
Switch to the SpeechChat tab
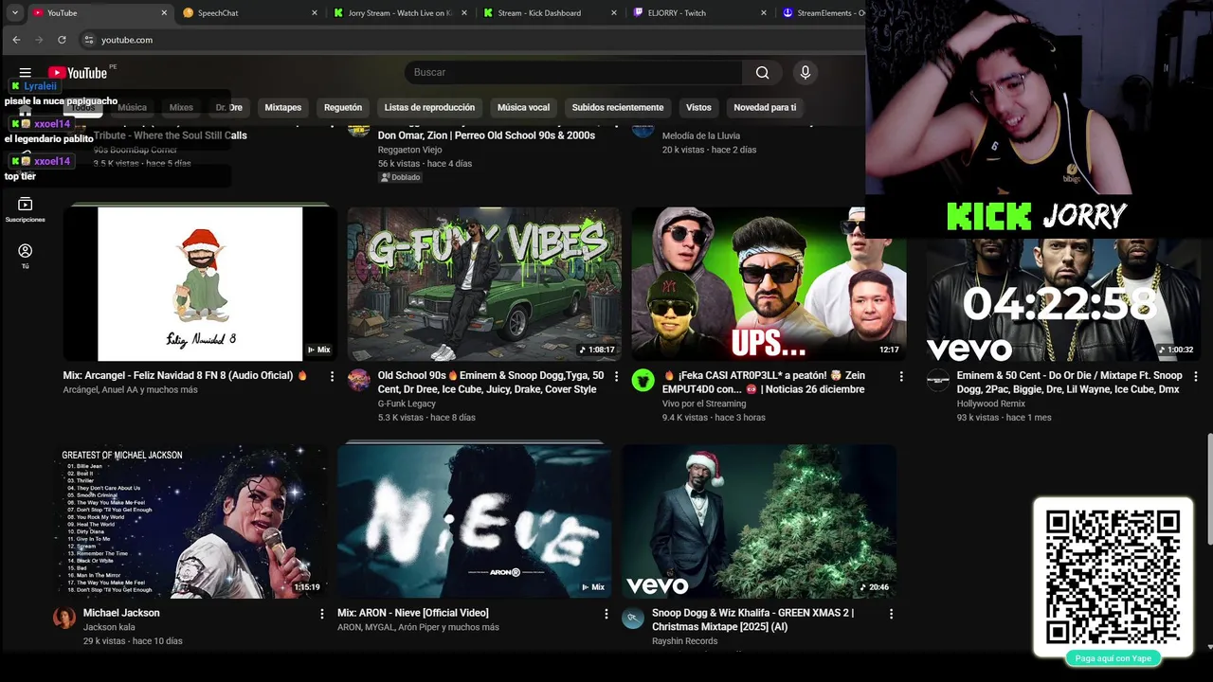[x=251, y=13]
